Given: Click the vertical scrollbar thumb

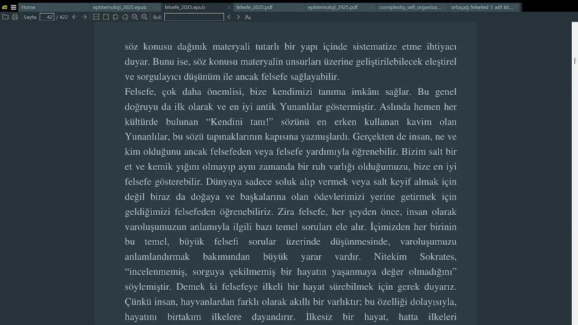Looking at the screenshot, I should click(575, 60).
